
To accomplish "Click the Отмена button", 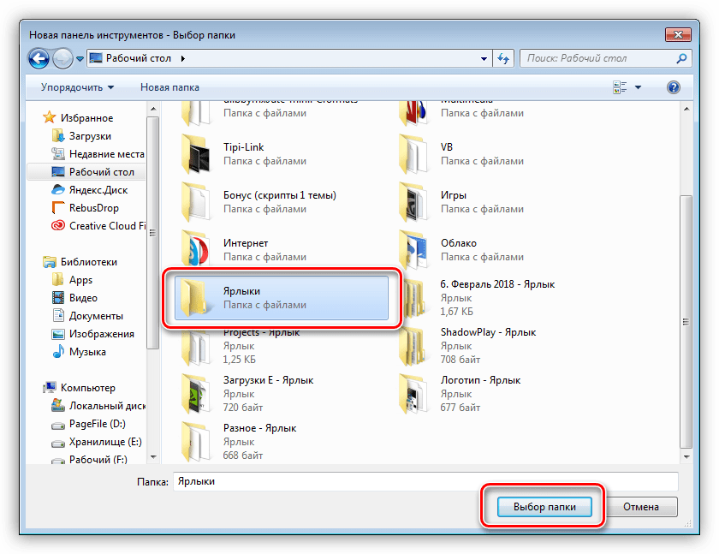I will coord(640,507).
